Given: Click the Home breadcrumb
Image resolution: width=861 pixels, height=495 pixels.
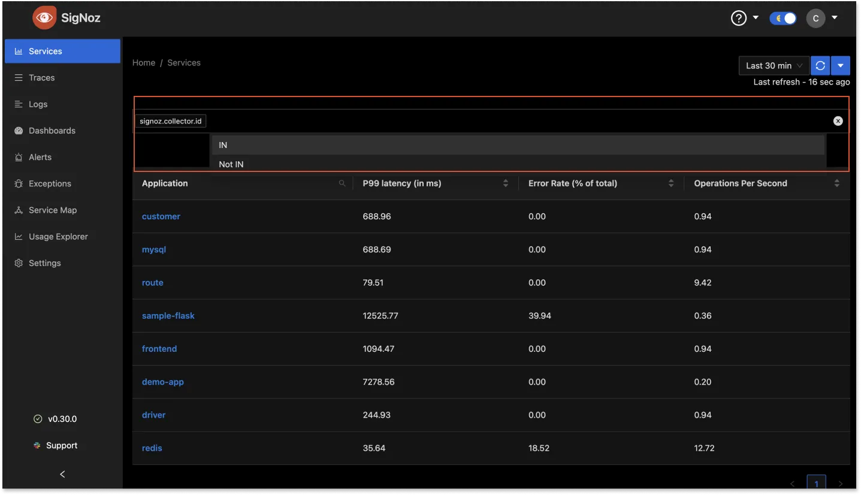Looking at the screenshot, I should (144, 62).
